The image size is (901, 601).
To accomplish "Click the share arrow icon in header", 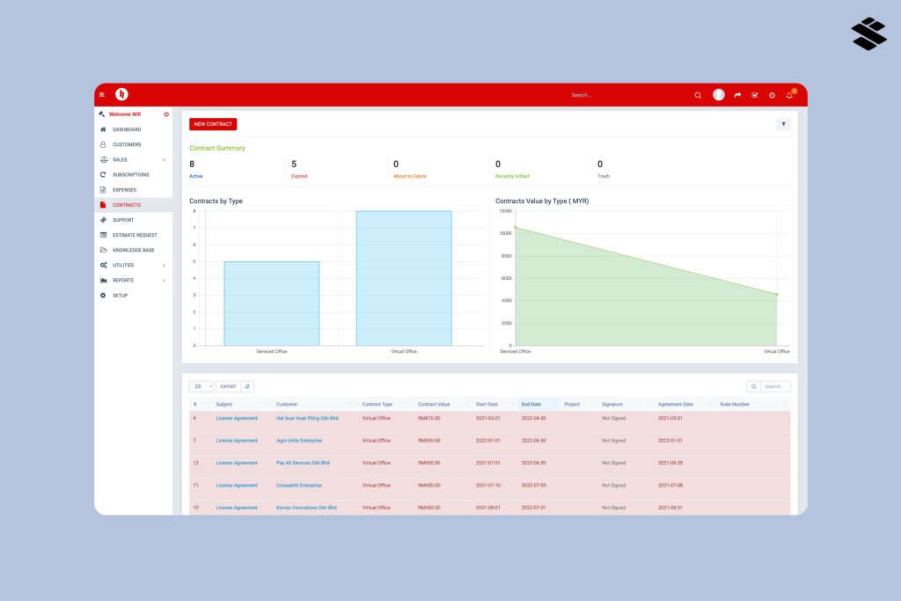I will tap(737, 95).
